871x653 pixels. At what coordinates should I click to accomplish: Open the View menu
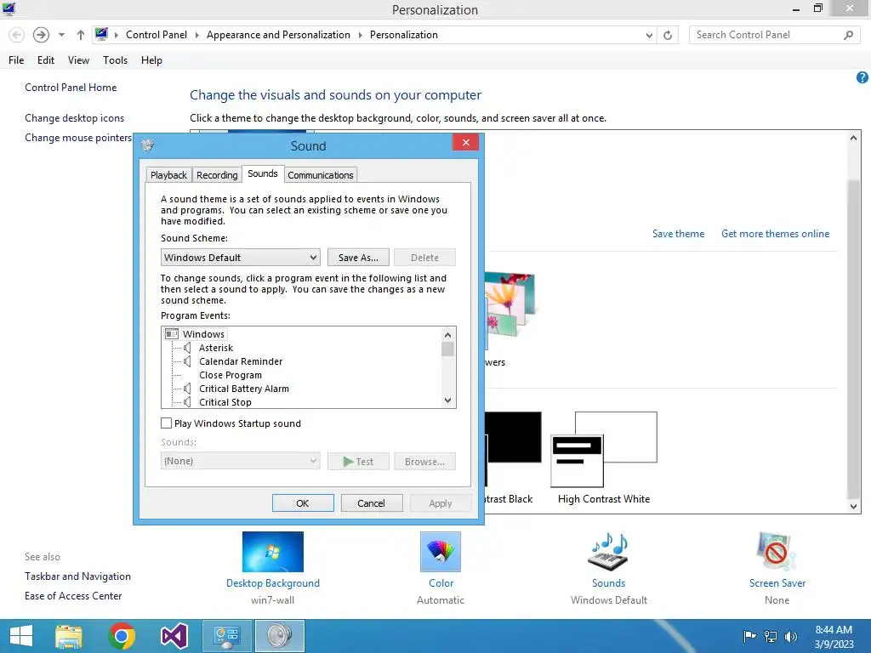[78, 60]
